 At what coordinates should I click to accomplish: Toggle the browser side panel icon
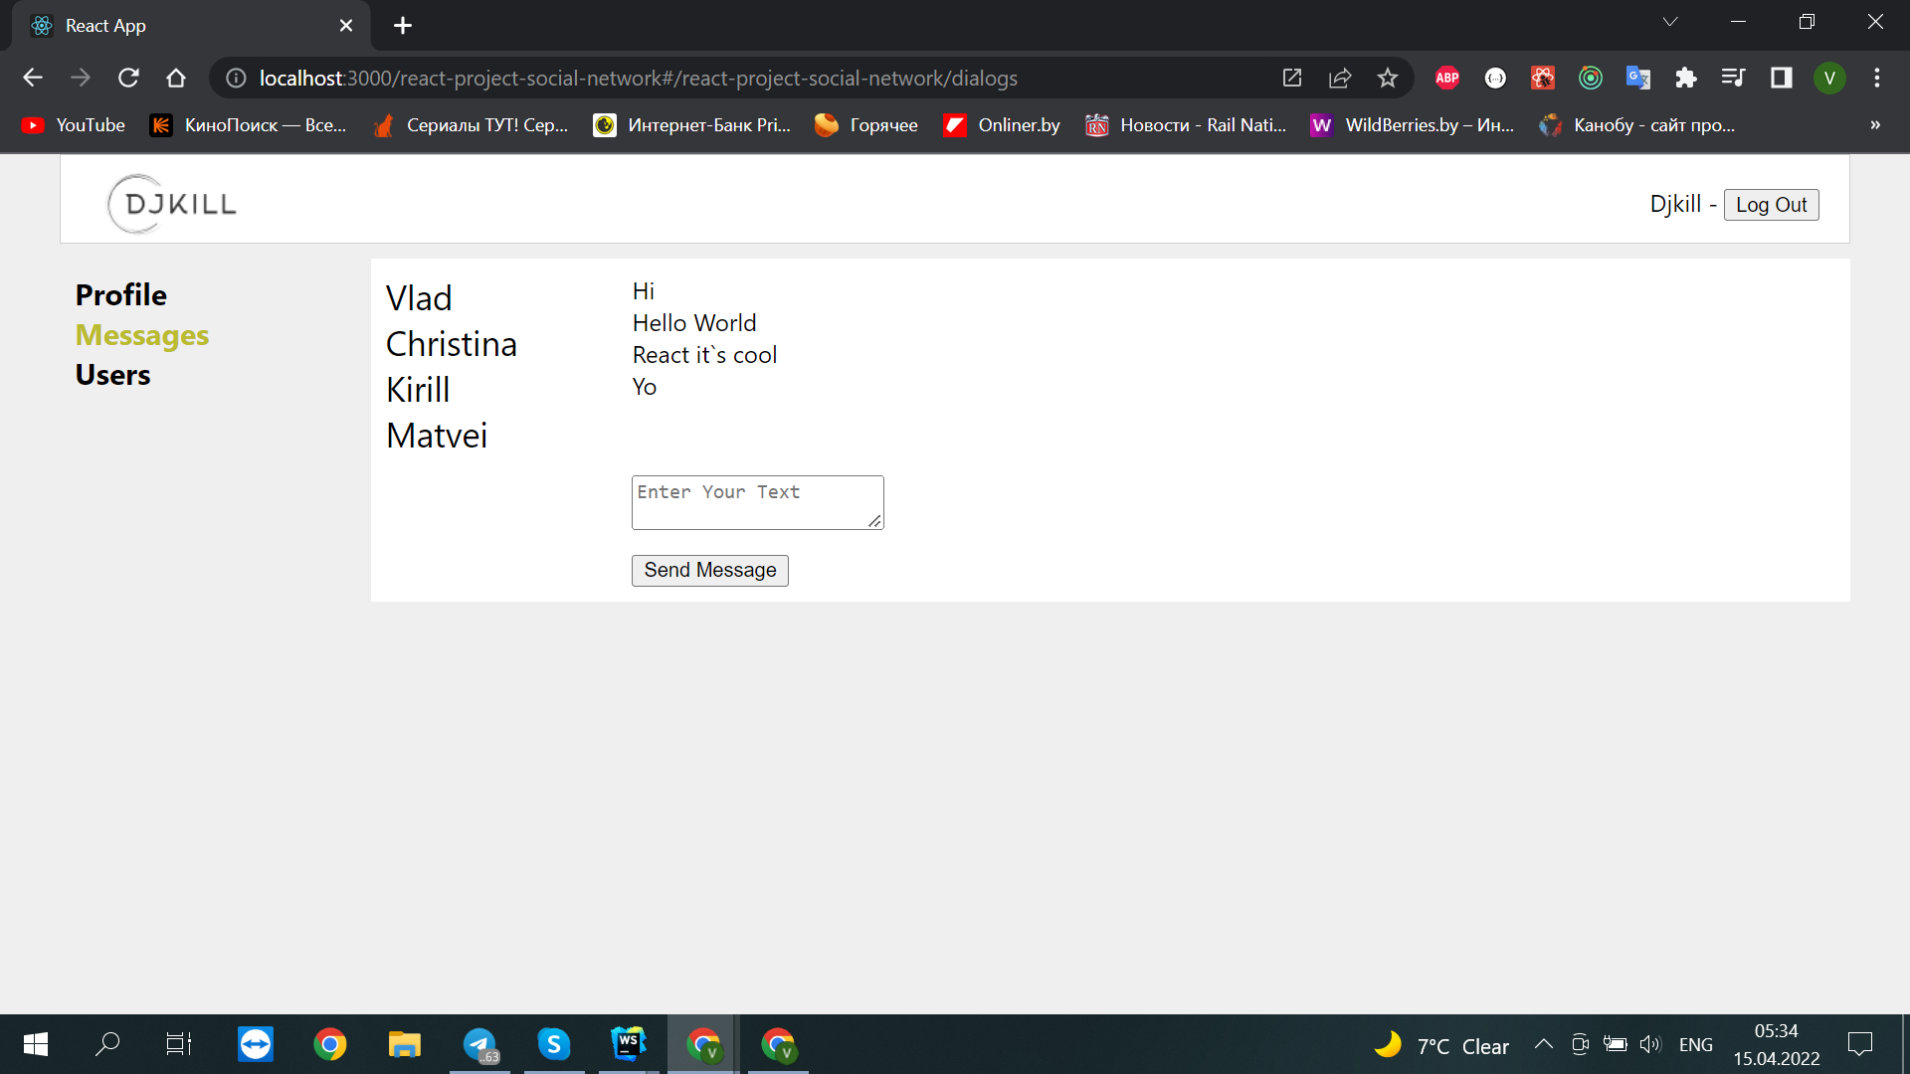tap(1782, 78)
